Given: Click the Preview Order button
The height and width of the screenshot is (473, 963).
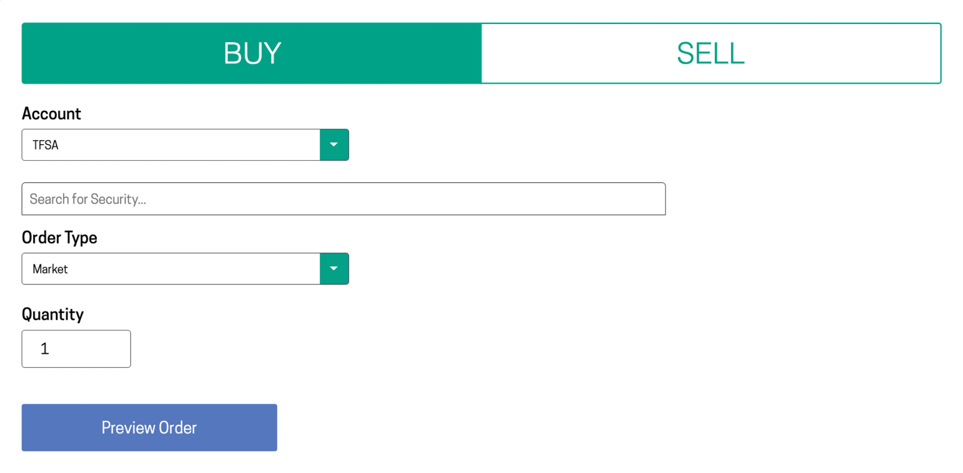Looking at the screenshot, I should point(149,427).
